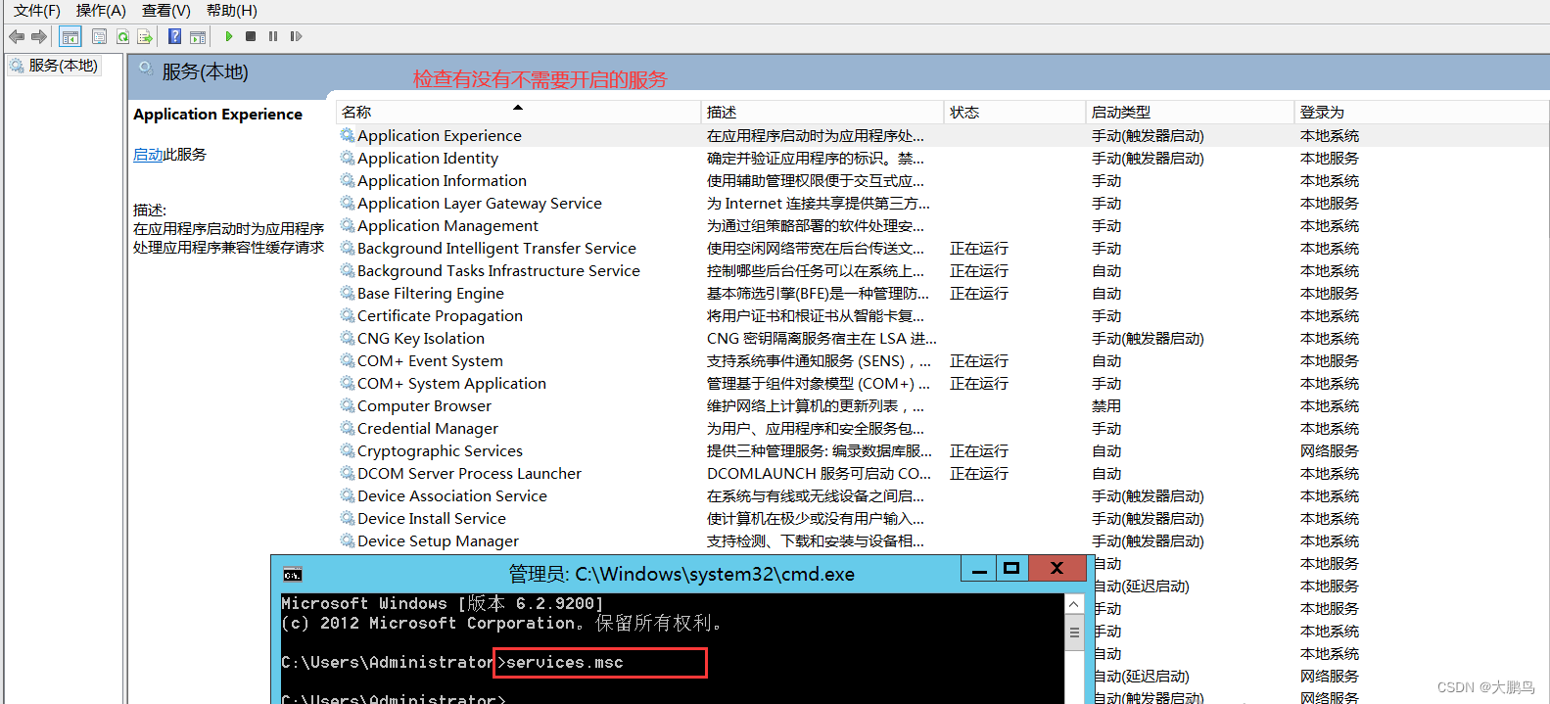
Task: Open the 操作(A) menu
Action: coord(101,11)
